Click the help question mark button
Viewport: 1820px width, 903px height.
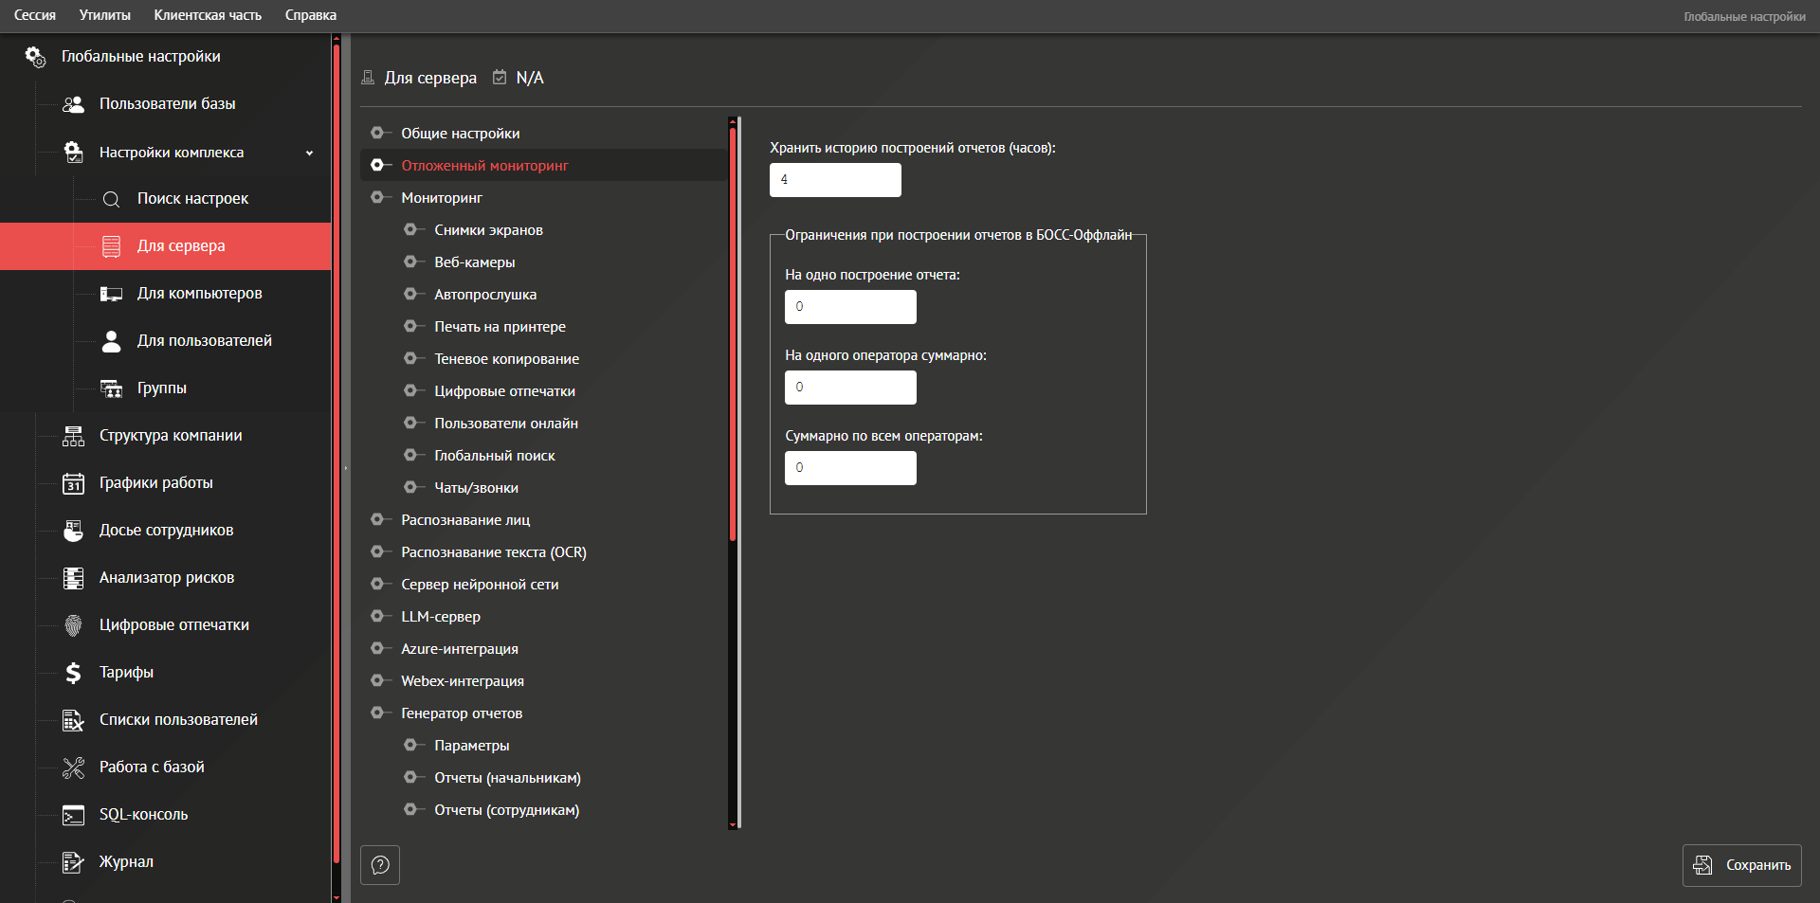coord(380,865)
